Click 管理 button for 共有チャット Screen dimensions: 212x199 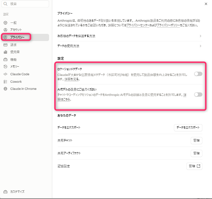click(x=196, y=141)
